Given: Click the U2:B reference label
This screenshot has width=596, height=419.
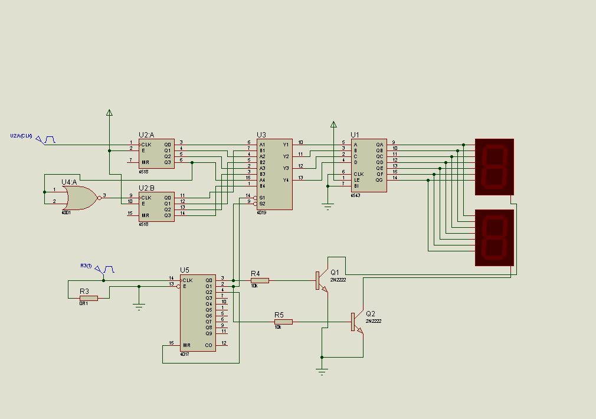Looking at the screenshot, I should click(146, 188).
